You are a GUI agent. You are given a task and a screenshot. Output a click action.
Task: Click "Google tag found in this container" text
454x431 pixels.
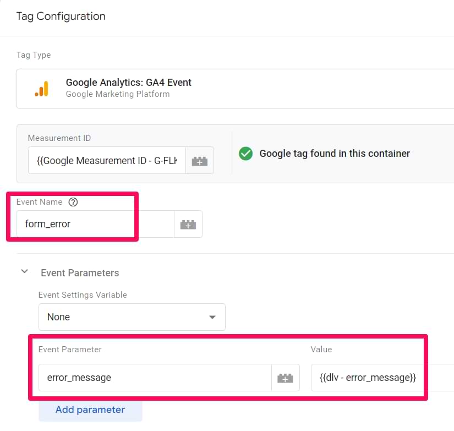click(335, 154)
